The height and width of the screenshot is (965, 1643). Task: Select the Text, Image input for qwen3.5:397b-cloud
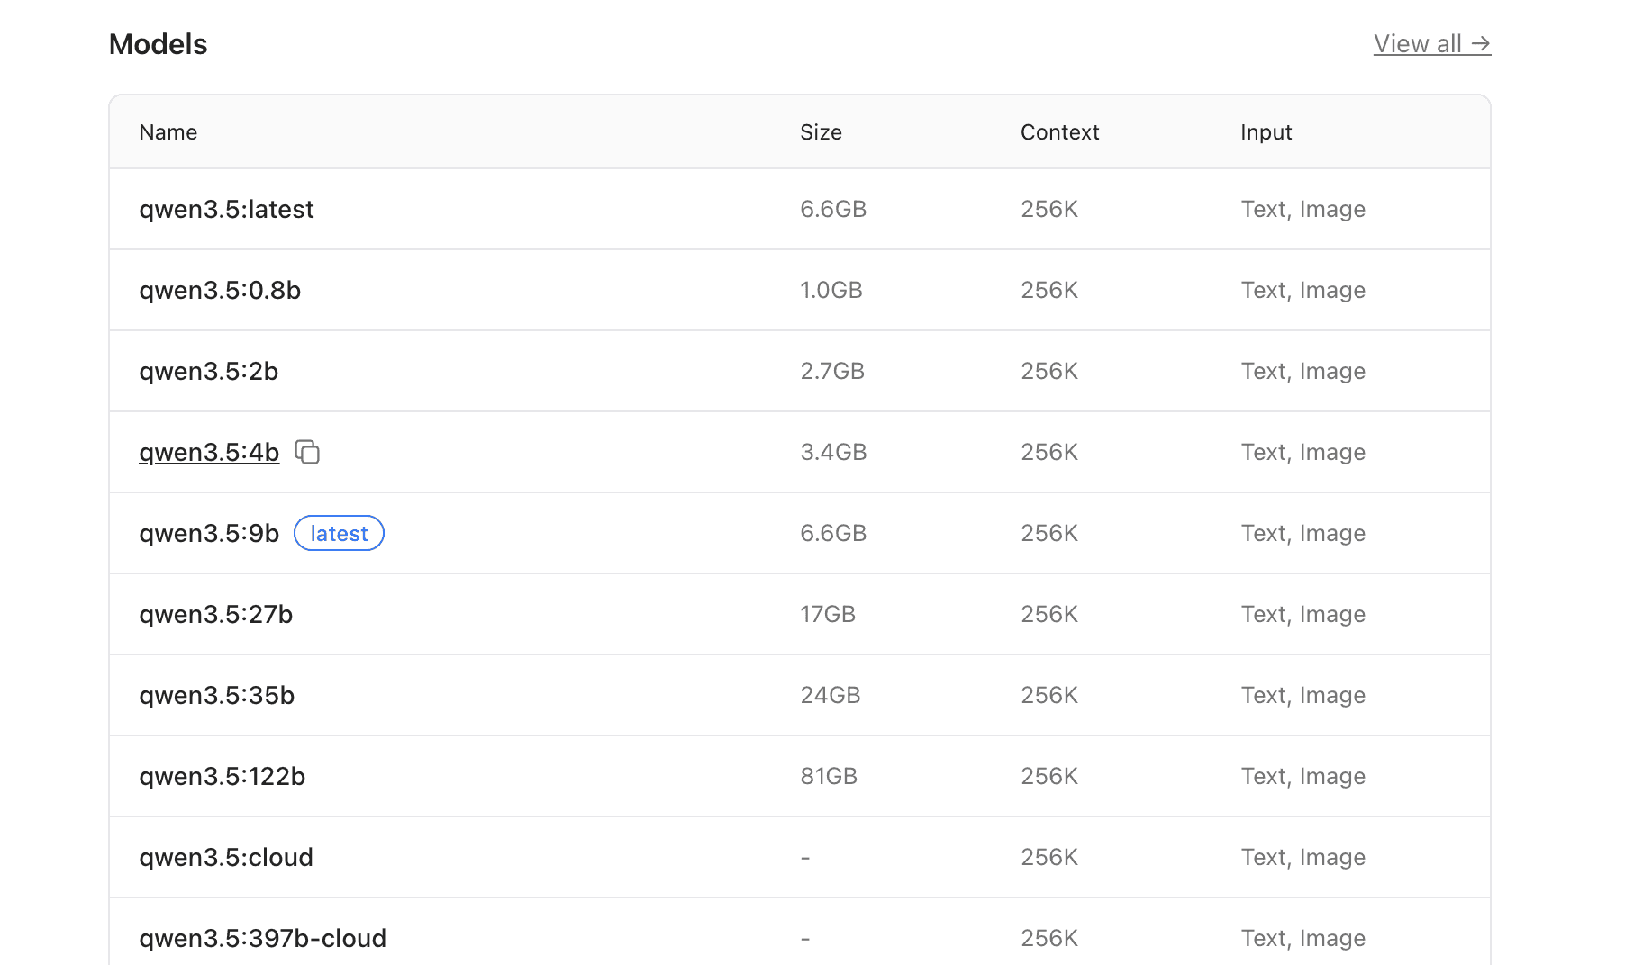(x=1303, y=938)
